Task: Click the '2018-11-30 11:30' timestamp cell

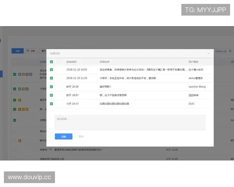Action: [77, 78]
